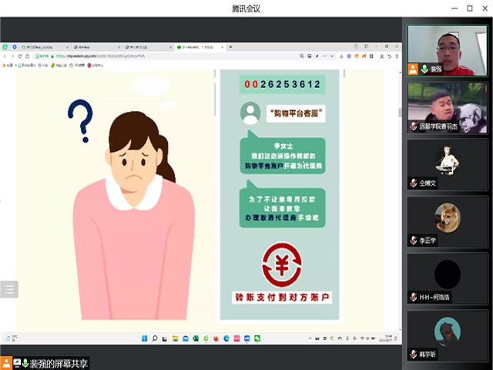
Task: Open Windows Start button on shared taskbar
Action: point(144,338)
